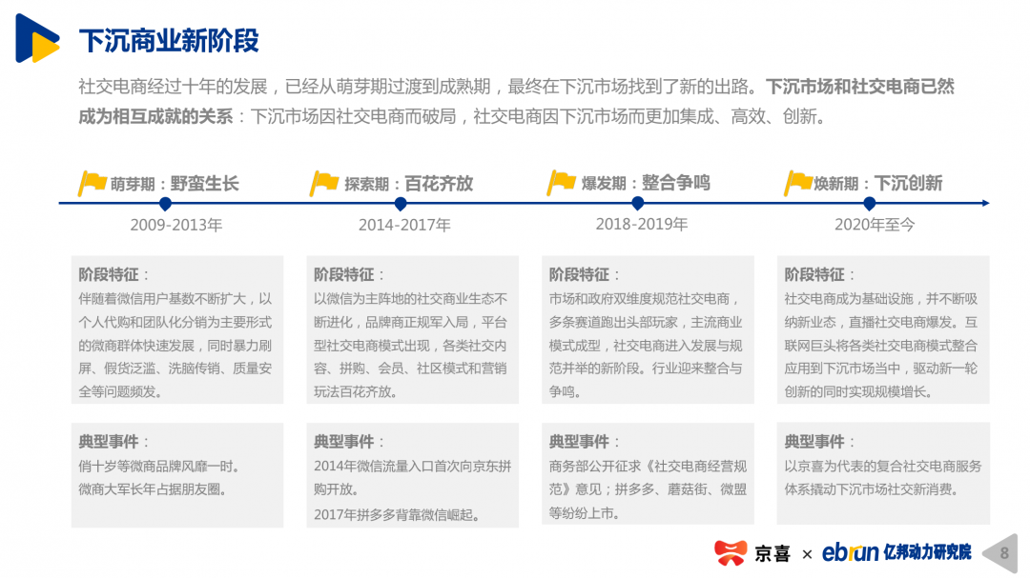1030x578 pixels.
Task: Click the page number 8 badge
Action: pos(1001,553)
